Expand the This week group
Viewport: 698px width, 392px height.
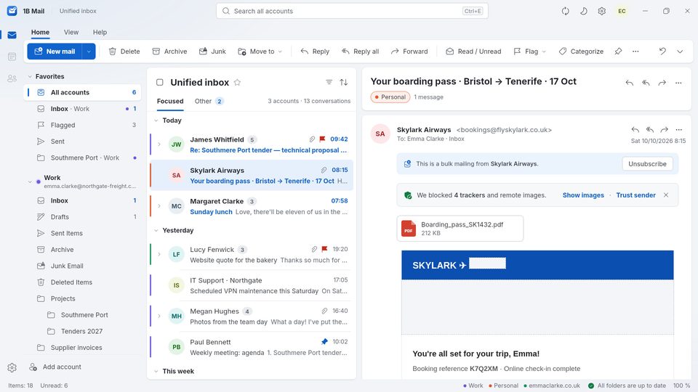[x=156, y=372]
